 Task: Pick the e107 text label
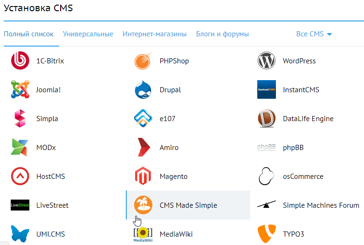(x=167, y=119)
